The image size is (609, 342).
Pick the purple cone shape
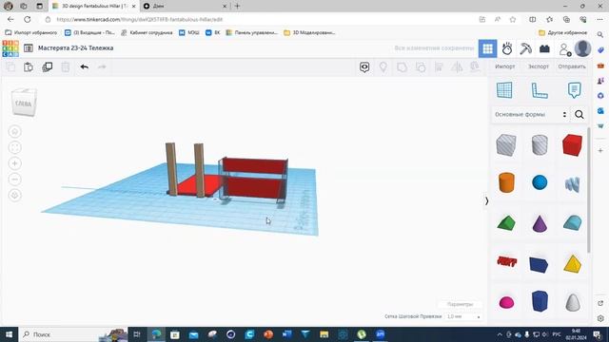(540, 223)
